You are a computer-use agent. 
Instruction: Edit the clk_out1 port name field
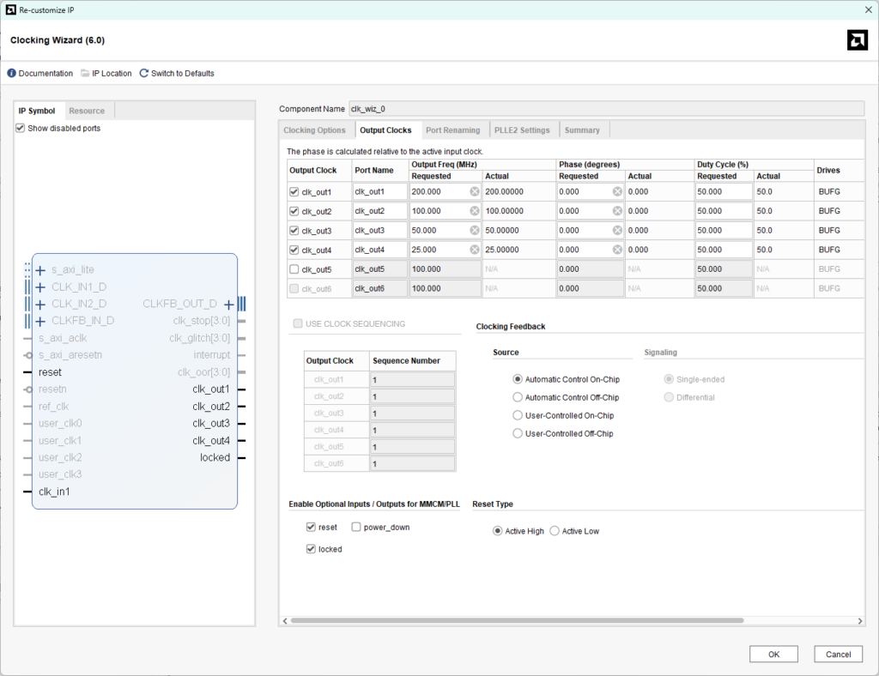coord(379,191)
